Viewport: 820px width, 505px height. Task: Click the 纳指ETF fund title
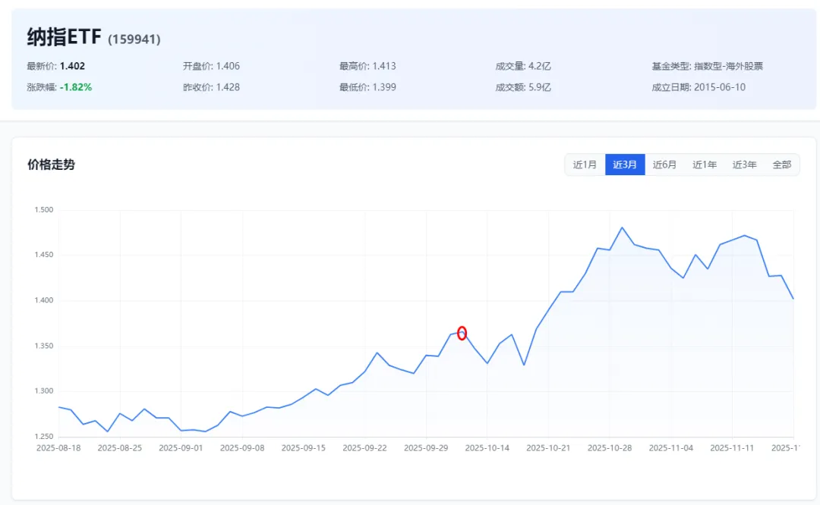coord(65,37)
